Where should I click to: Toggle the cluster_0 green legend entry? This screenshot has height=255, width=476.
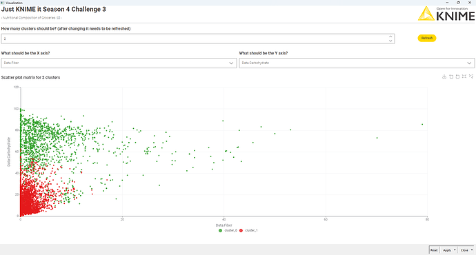(228, 230)
